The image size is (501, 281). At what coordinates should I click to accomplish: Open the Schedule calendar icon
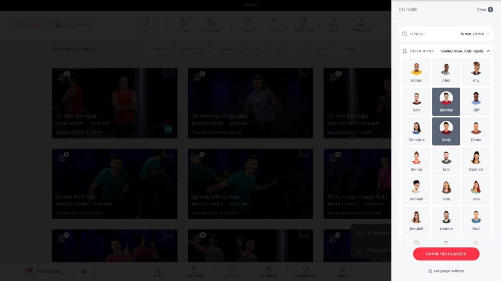pos(269,269)
